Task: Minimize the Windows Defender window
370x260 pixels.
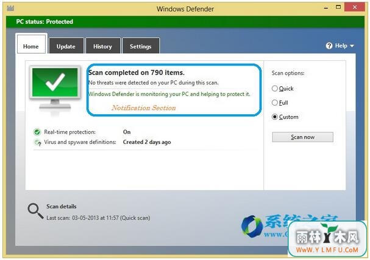Action: click(x=326, y=7)
